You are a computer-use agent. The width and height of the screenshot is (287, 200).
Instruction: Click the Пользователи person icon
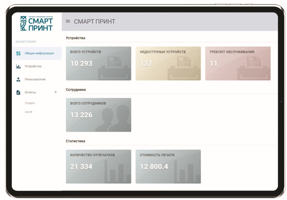tap(18, 79)
